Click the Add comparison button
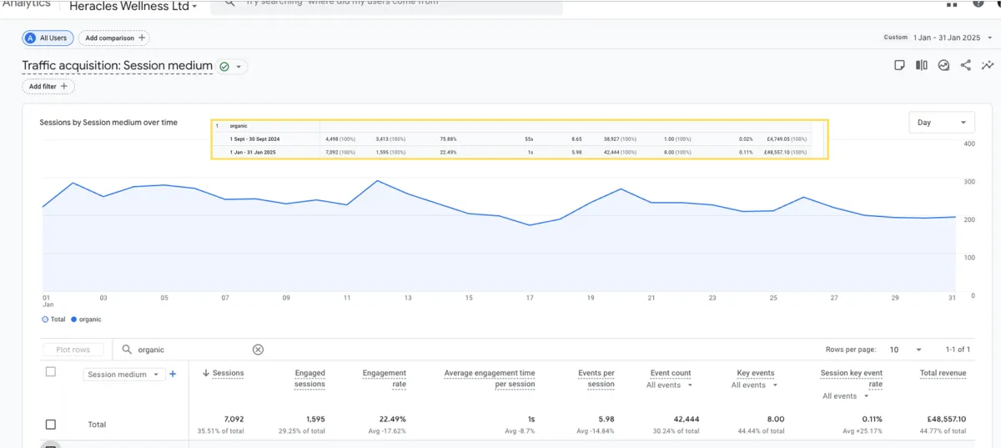The width and height of the screenshot is (1001, 448). [113, 38]
